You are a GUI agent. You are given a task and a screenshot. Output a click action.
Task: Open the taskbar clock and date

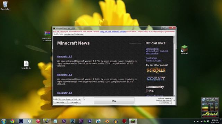(215, 121)
